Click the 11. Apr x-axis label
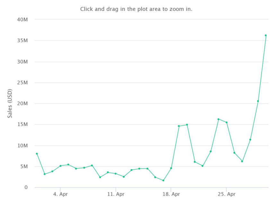The image size is (273, 204). (116, 194)
